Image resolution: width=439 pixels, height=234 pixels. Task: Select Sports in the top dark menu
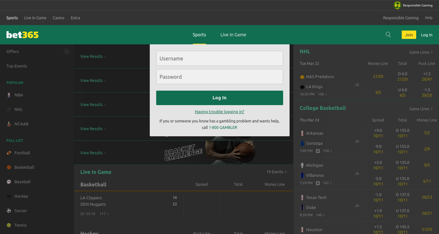[12, 18]
